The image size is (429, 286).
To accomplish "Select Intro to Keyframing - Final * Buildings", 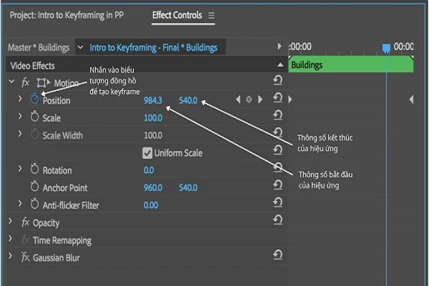I will point(154,48).
